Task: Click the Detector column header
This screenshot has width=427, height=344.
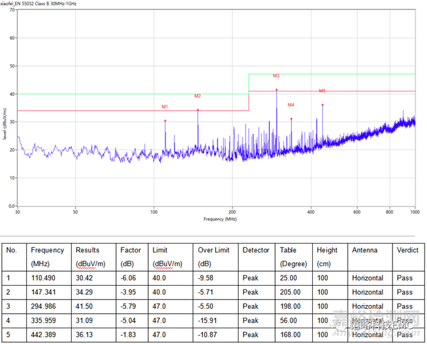Action: click(256, 250)
